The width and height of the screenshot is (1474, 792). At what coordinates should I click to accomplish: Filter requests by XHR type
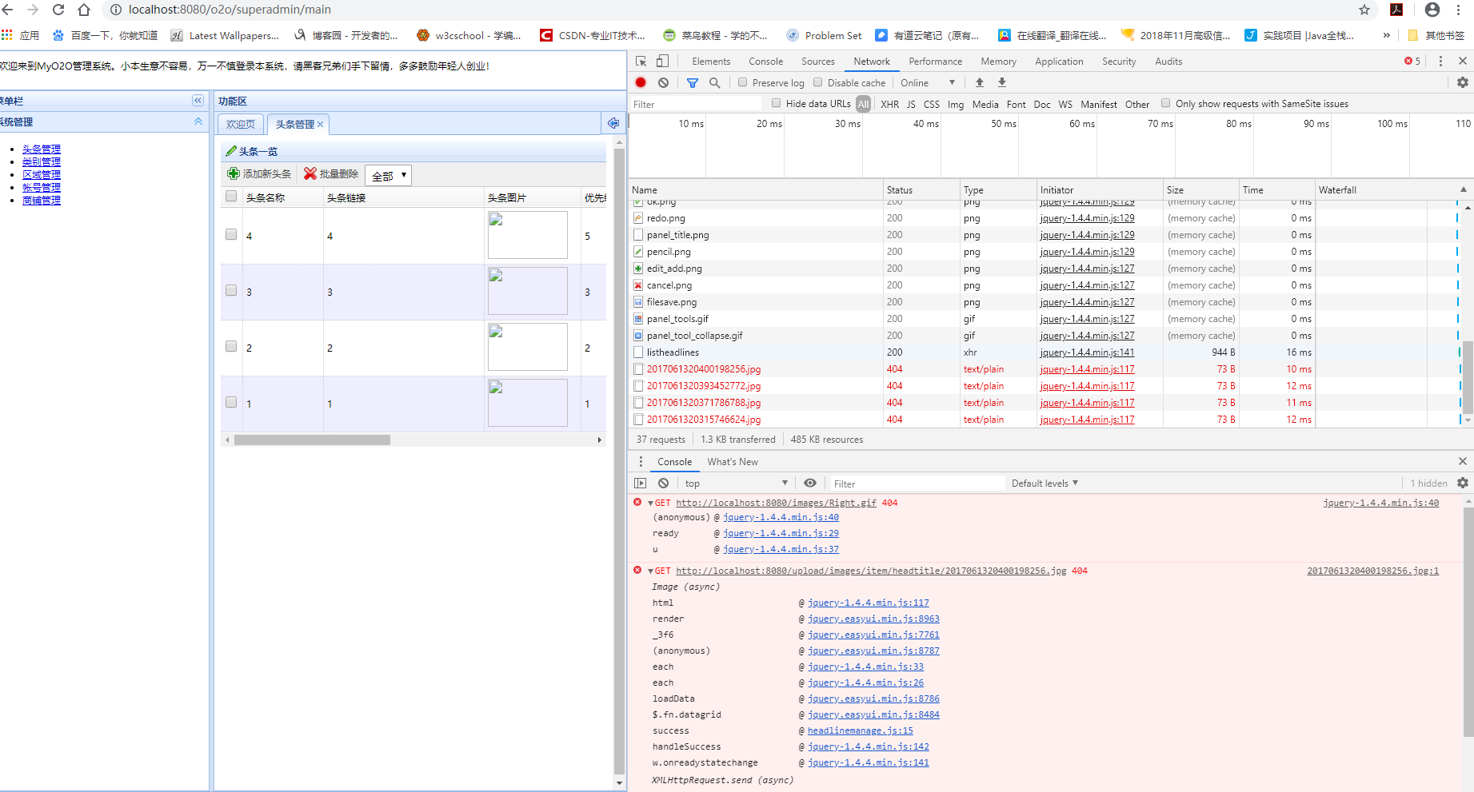pyautogui.click(x=889, y=104)
